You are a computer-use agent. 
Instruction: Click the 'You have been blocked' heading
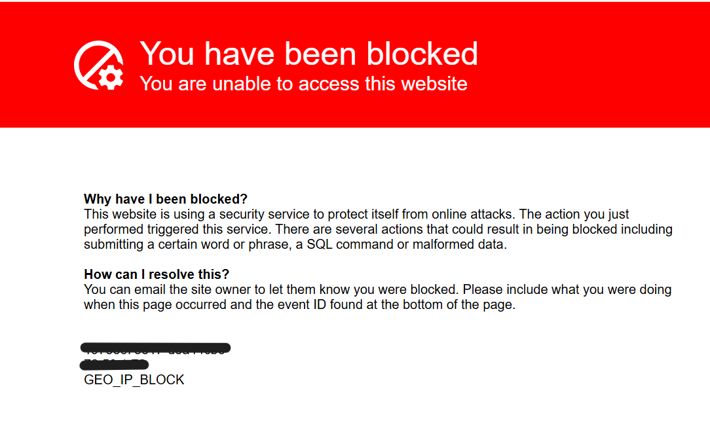pyautogui.click(x=308, y=54)
